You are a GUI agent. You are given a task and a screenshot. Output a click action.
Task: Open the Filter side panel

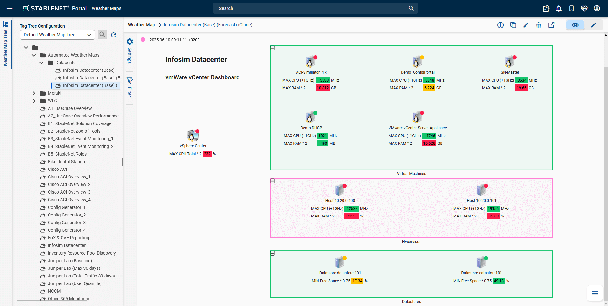(x=130, y=87)
